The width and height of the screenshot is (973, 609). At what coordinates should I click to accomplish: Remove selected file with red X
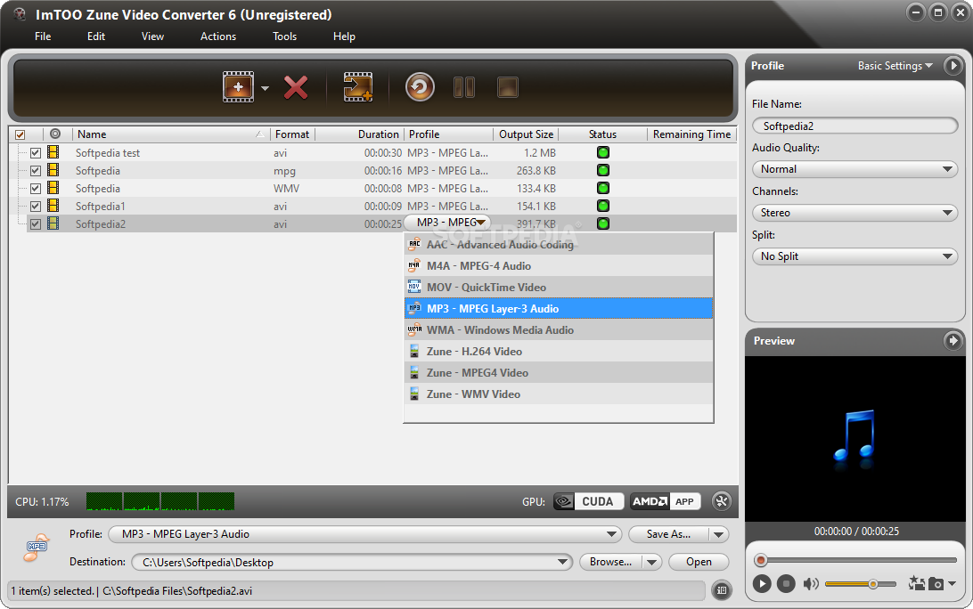point(296,87)
